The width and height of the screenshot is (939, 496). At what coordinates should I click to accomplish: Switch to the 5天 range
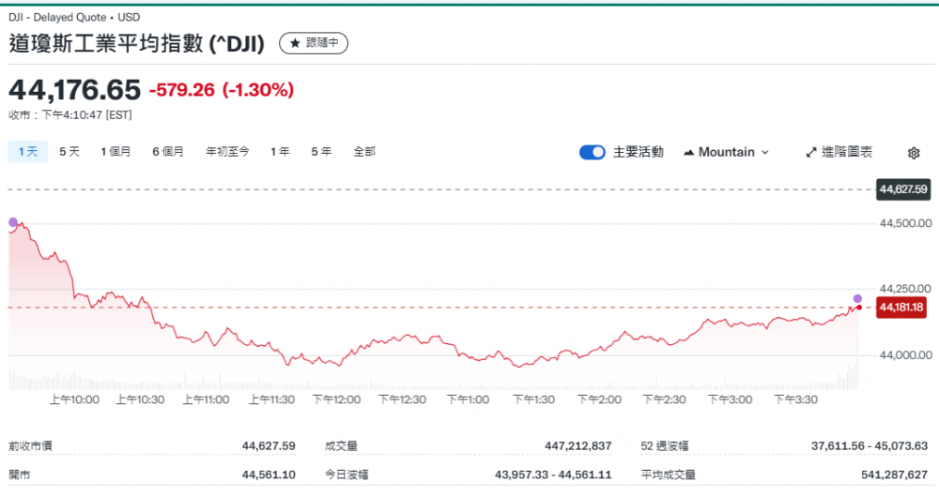69,152
